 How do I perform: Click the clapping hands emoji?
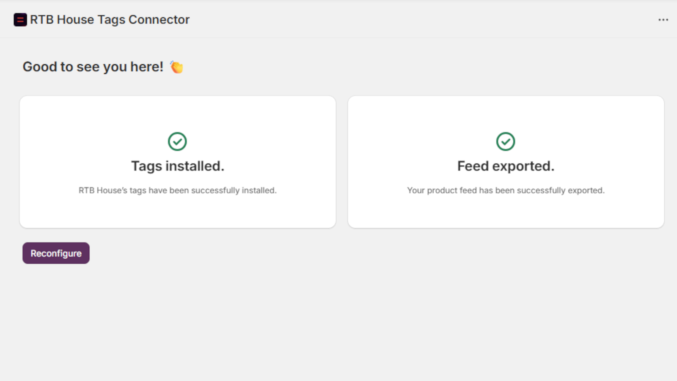(176, 67)
